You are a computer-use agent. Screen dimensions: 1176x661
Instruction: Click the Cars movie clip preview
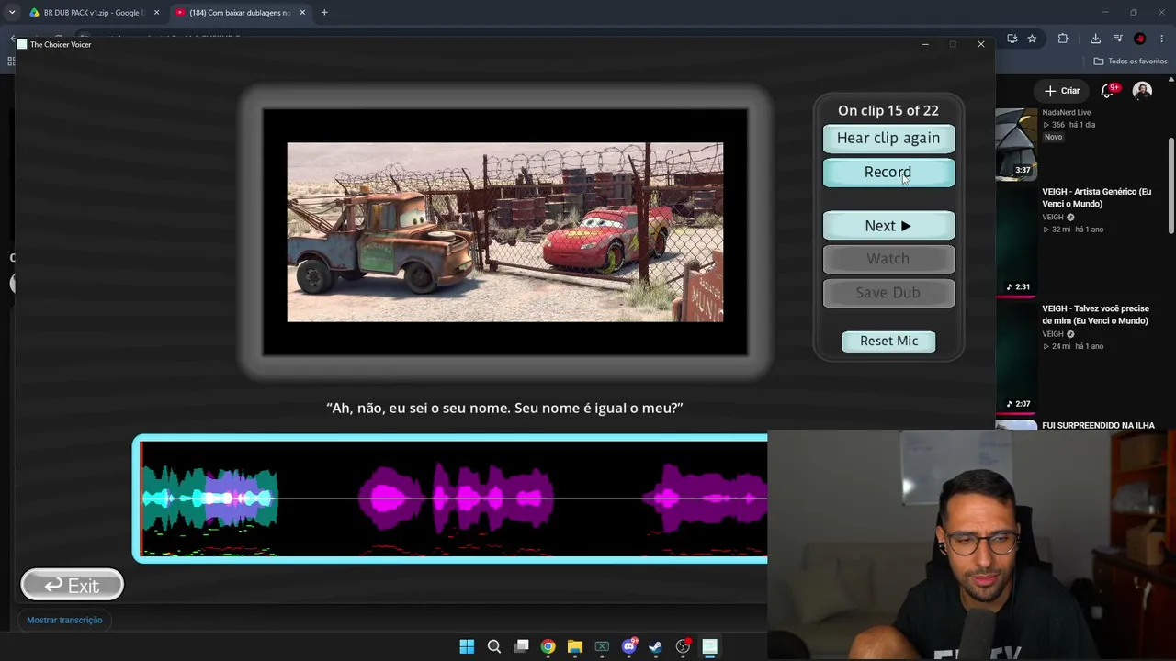tap(505, 232)
